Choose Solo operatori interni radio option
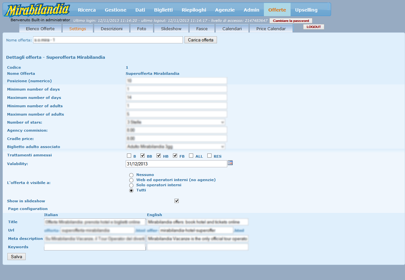This screenshot has width=405, height=280. tap(131, 185)
